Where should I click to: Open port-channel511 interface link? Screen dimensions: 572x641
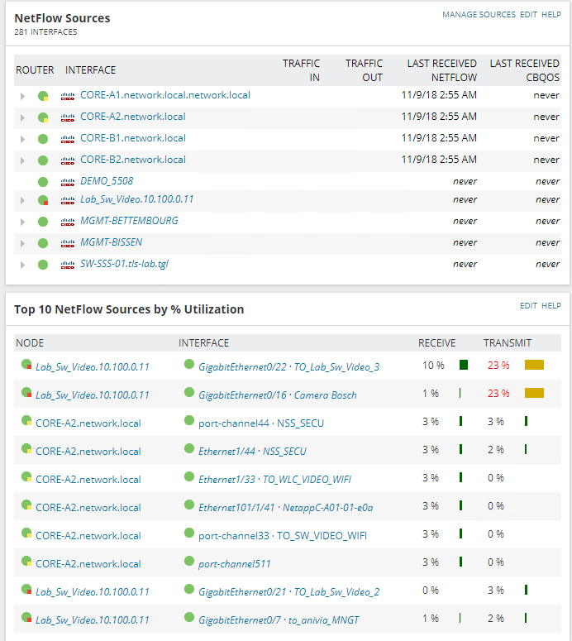coord(235,564)
